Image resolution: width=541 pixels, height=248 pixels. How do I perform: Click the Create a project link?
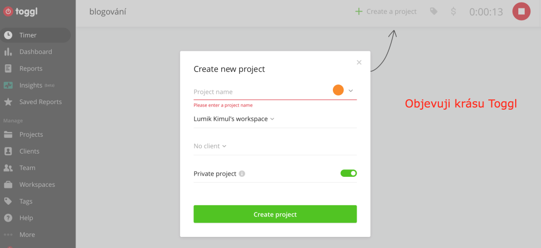[386, 11]
